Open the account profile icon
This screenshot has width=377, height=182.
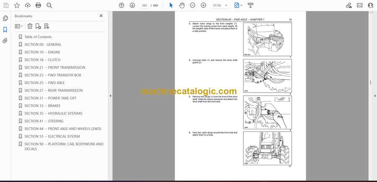coord(371,5)
